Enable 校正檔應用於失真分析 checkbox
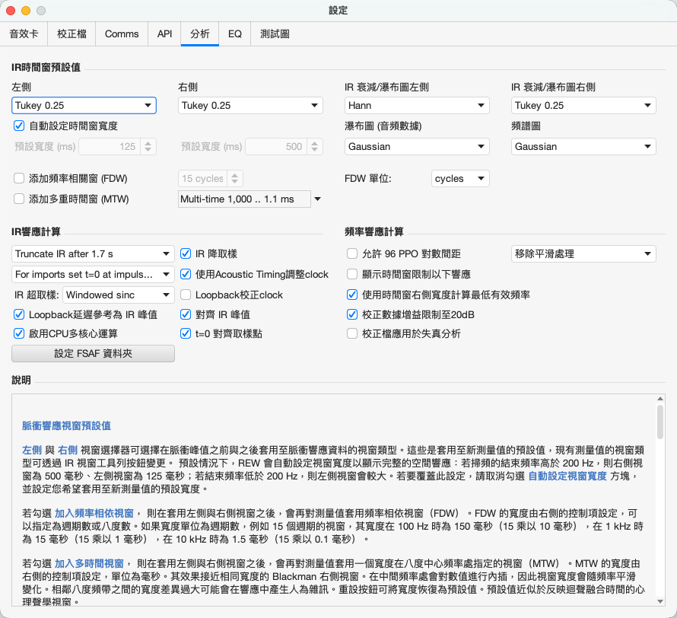The height and width of the screenshot is (618, 677). (352, 333)
